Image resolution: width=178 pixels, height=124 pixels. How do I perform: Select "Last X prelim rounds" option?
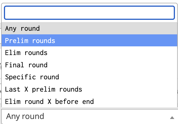[x=89, y=89]
